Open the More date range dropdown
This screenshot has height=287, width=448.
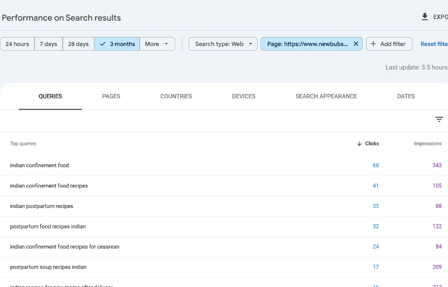click(156, 43)
